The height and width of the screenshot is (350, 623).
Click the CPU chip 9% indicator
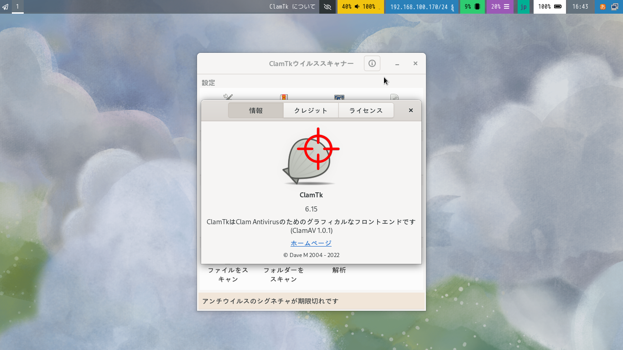[x=472, y=7]
